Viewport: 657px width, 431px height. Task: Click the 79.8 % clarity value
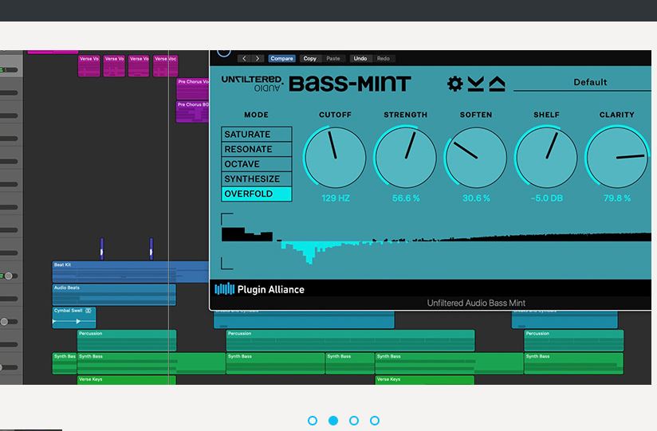617,198
